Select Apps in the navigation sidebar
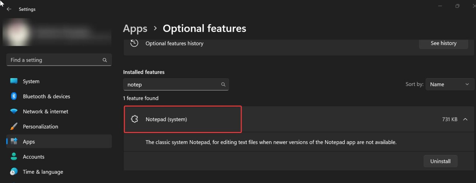The image size is (476, 183). 29,141
